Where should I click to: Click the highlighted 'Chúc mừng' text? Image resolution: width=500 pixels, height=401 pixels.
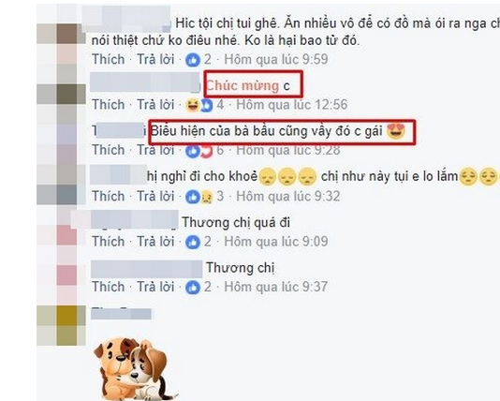click(x=243, y=86)
